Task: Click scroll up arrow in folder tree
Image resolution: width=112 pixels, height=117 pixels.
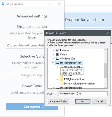Action: pyautogui.click(x=105, y=50)
